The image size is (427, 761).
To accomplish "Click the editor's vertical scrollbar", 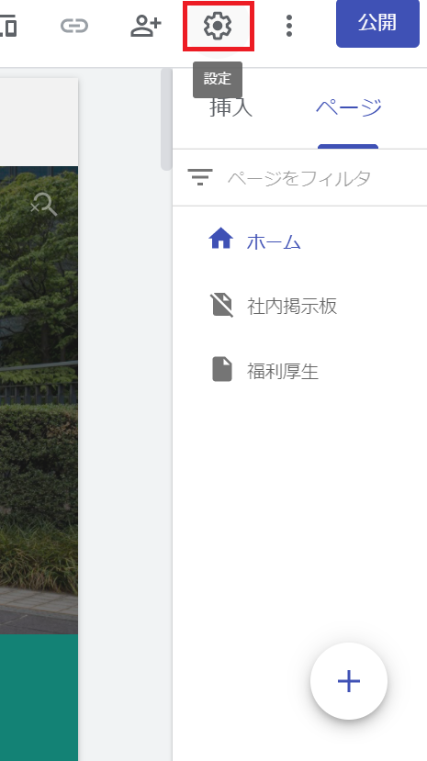I will (x=166, y=119).
